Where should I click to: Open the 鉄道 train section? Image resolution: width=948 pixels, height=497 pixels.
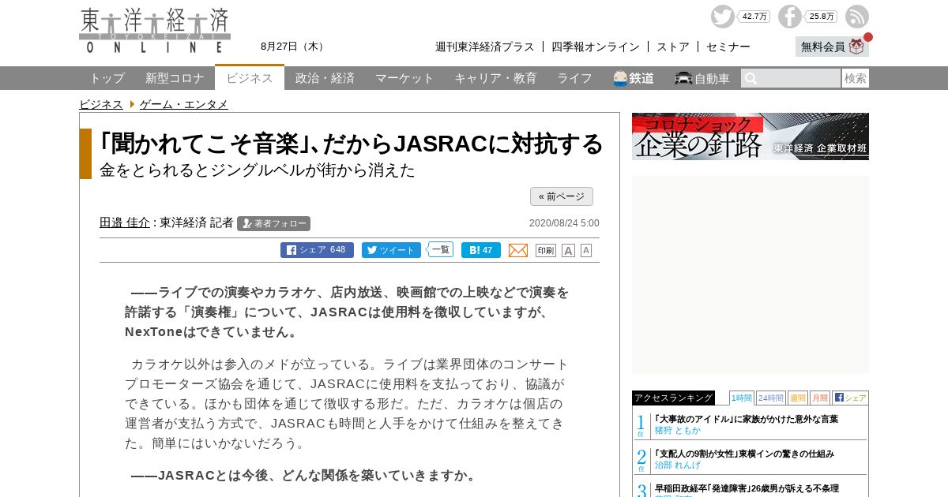click(634, 78)
